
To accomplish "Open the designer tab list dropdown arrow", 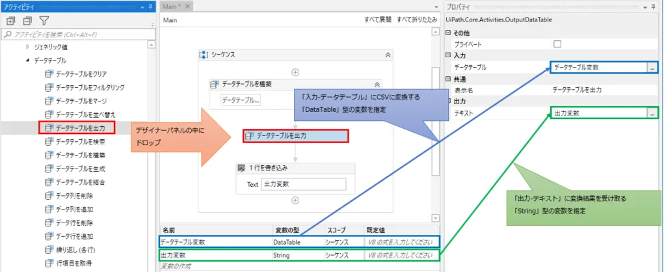I will (x=436, y=7).
